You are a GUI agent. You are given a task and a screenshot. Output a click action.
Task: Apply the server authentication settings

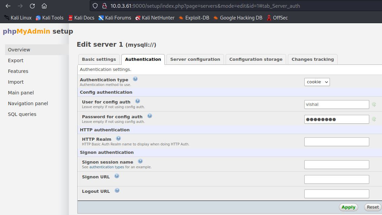[x=348, y=207]
